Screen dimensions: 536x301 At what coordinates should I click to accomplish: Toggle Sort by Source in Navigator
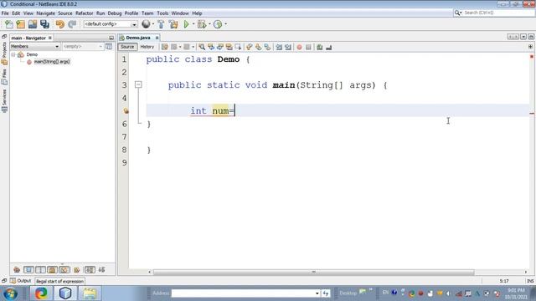[x=101, y=269]
